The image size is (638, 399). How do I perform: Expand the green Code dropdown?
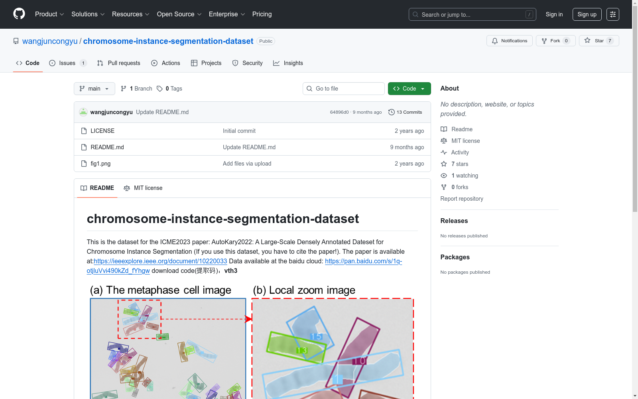click(x=409, y=89)
